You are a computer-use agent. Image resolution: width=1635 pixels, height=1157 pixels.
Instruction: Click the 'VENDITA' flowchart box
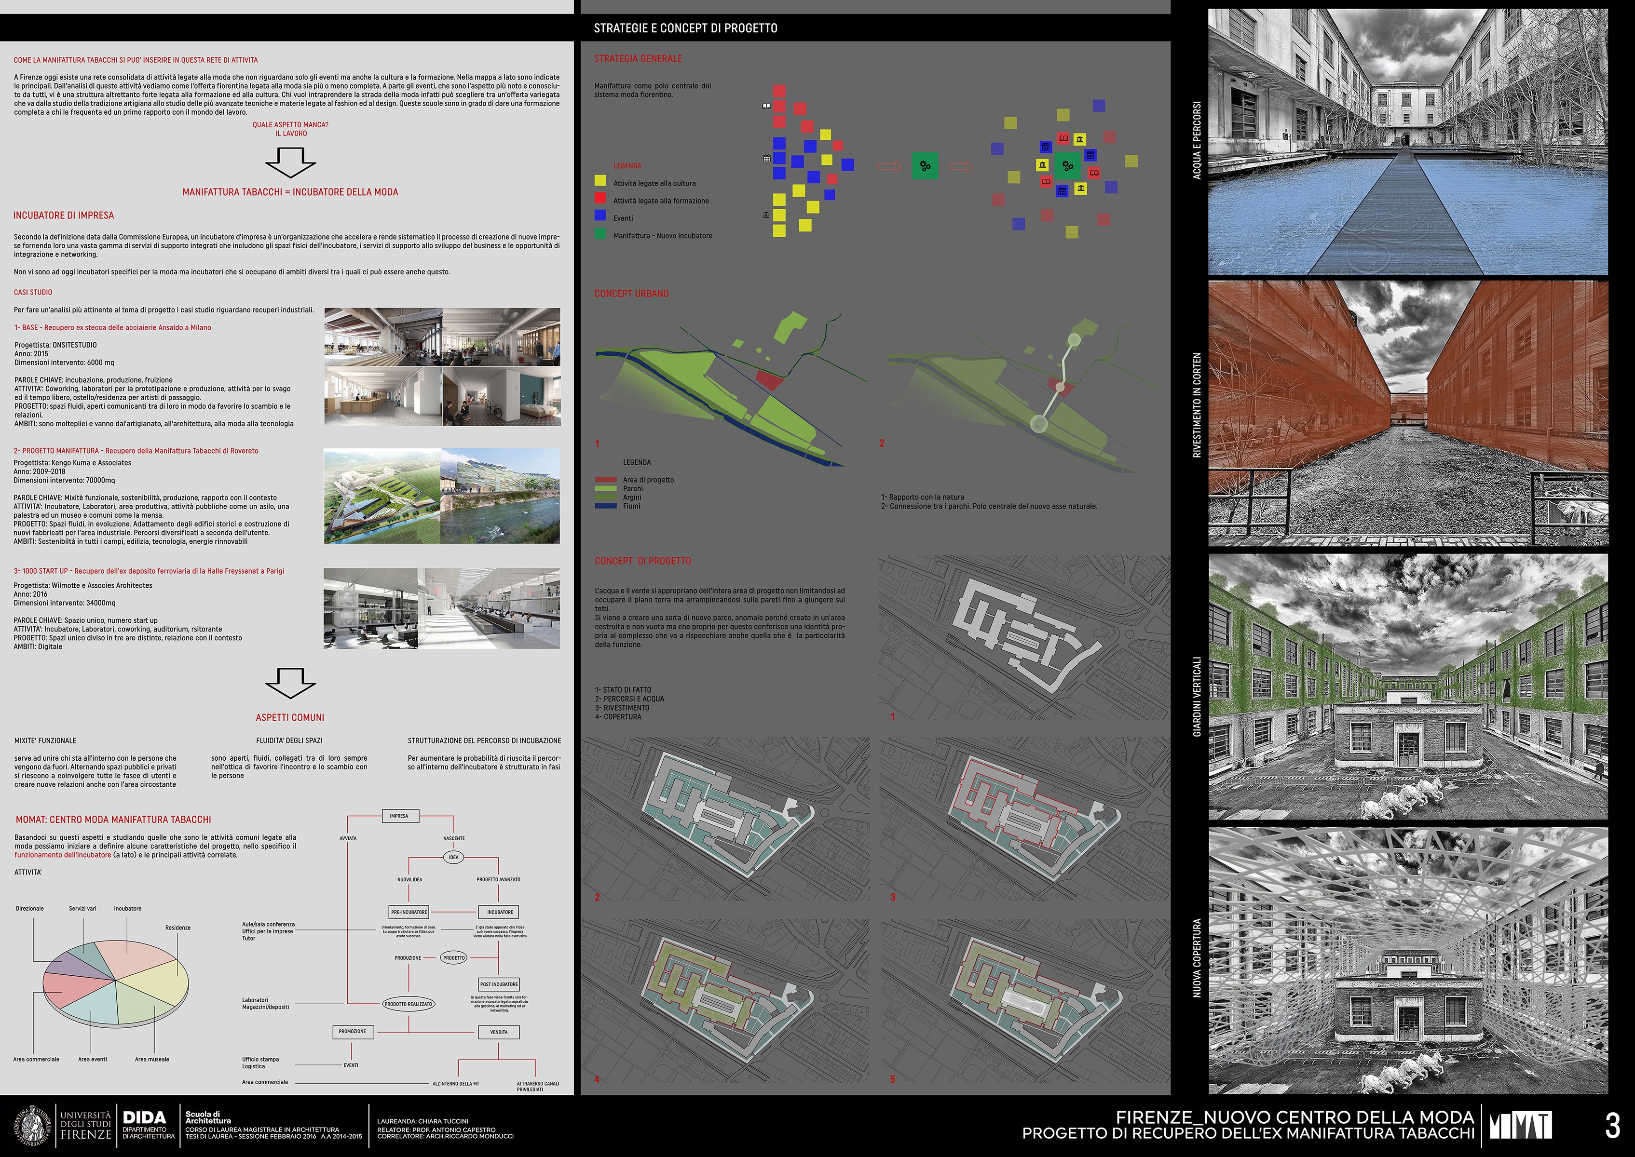(x=498, y=1032)
